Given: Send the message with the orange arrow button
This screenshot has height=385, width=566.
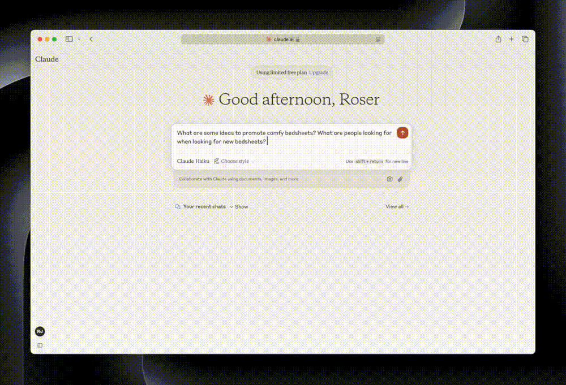Looking at the screenshot, I should click(x=402, y=133).
